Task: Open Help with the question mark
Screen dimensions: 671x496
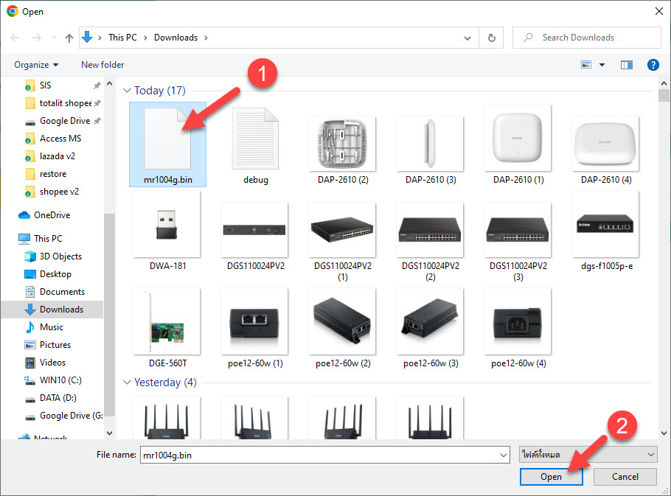Action: coord(653,65)
